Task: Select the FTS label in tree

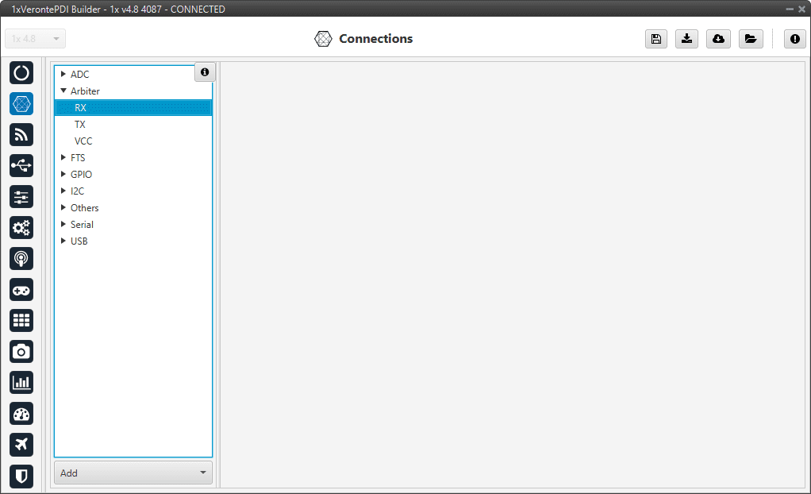Action: click(78, 158)
